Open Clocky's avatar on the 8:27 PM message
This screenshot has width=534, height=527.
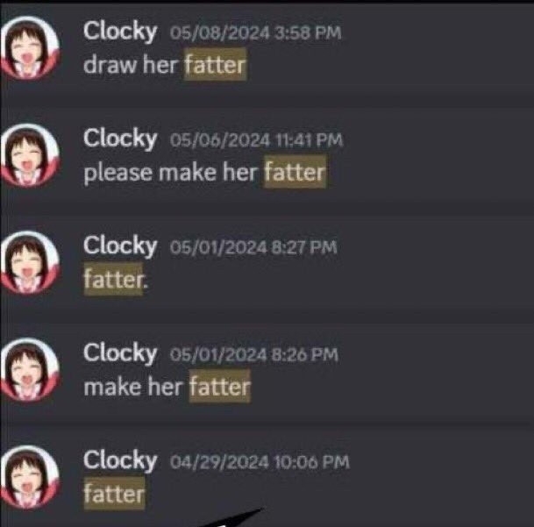pos(30,263)
